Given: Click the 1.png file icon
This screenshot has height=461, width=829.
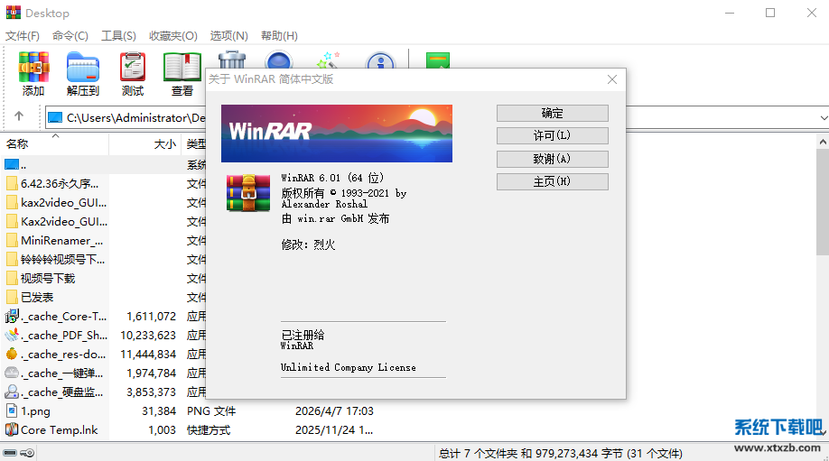Looking at the screenshot, I should coord(12,411).
